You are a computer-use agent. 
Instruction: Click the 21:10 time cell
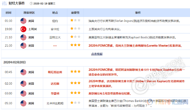8,37
